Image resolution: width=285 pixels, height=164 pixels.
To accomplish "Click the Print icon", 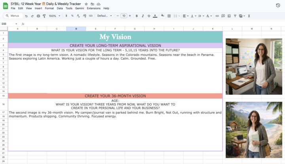I will point(38,16).
